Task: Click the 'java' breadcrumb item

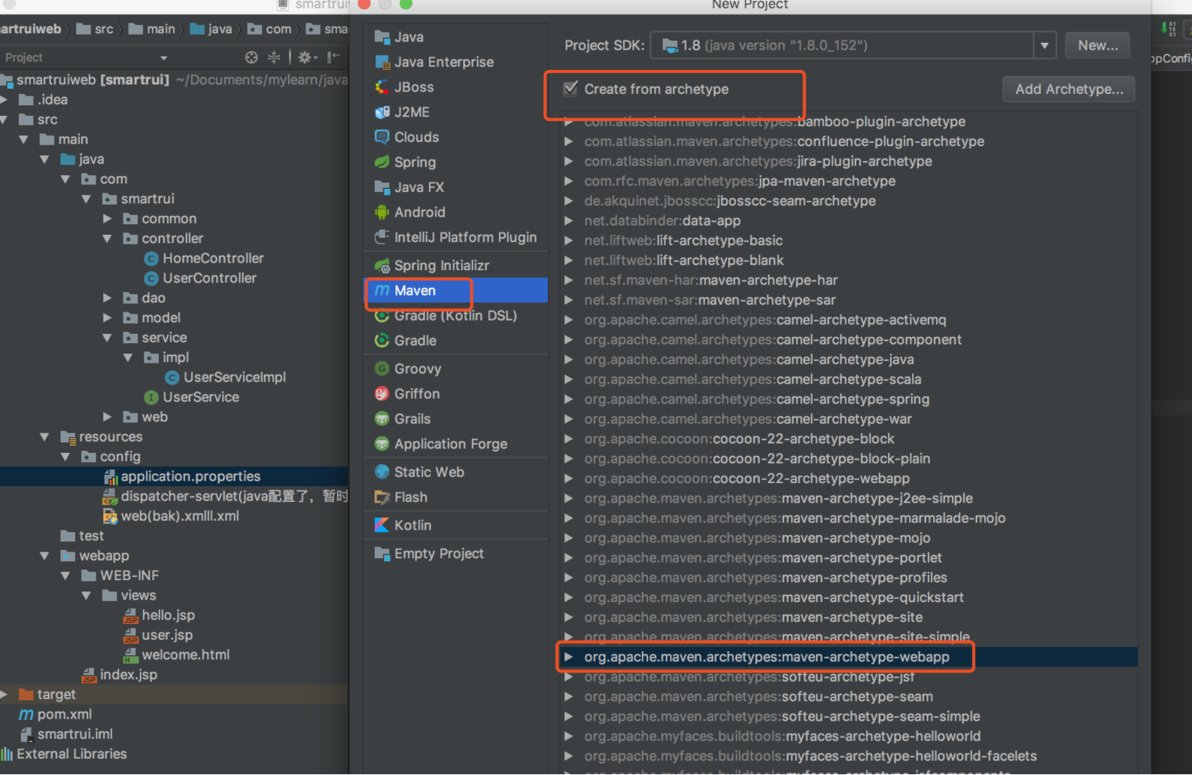Action: [211, 29]
